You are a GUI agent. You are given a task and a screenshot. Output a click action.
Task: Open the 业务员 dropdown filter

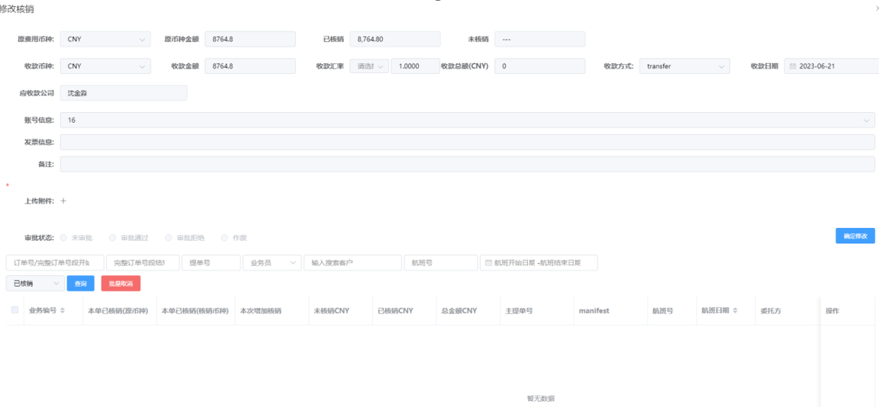click(272, 262)
